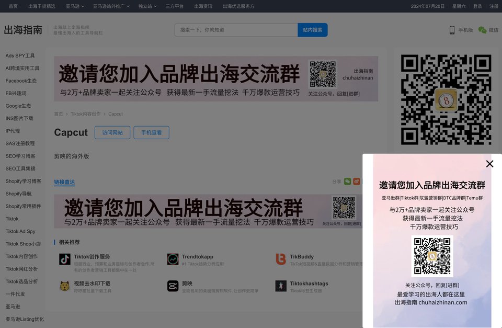The width and height of the screenshot is (502, 328).
Task: Open 三方平台 in the top navigation
Action: 175,6
